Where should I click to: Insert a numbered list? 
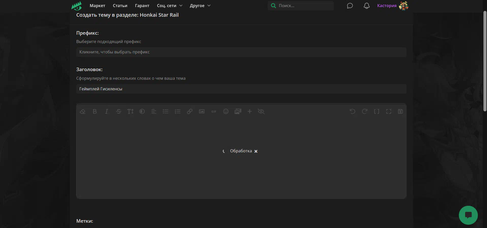click(178, 111)
